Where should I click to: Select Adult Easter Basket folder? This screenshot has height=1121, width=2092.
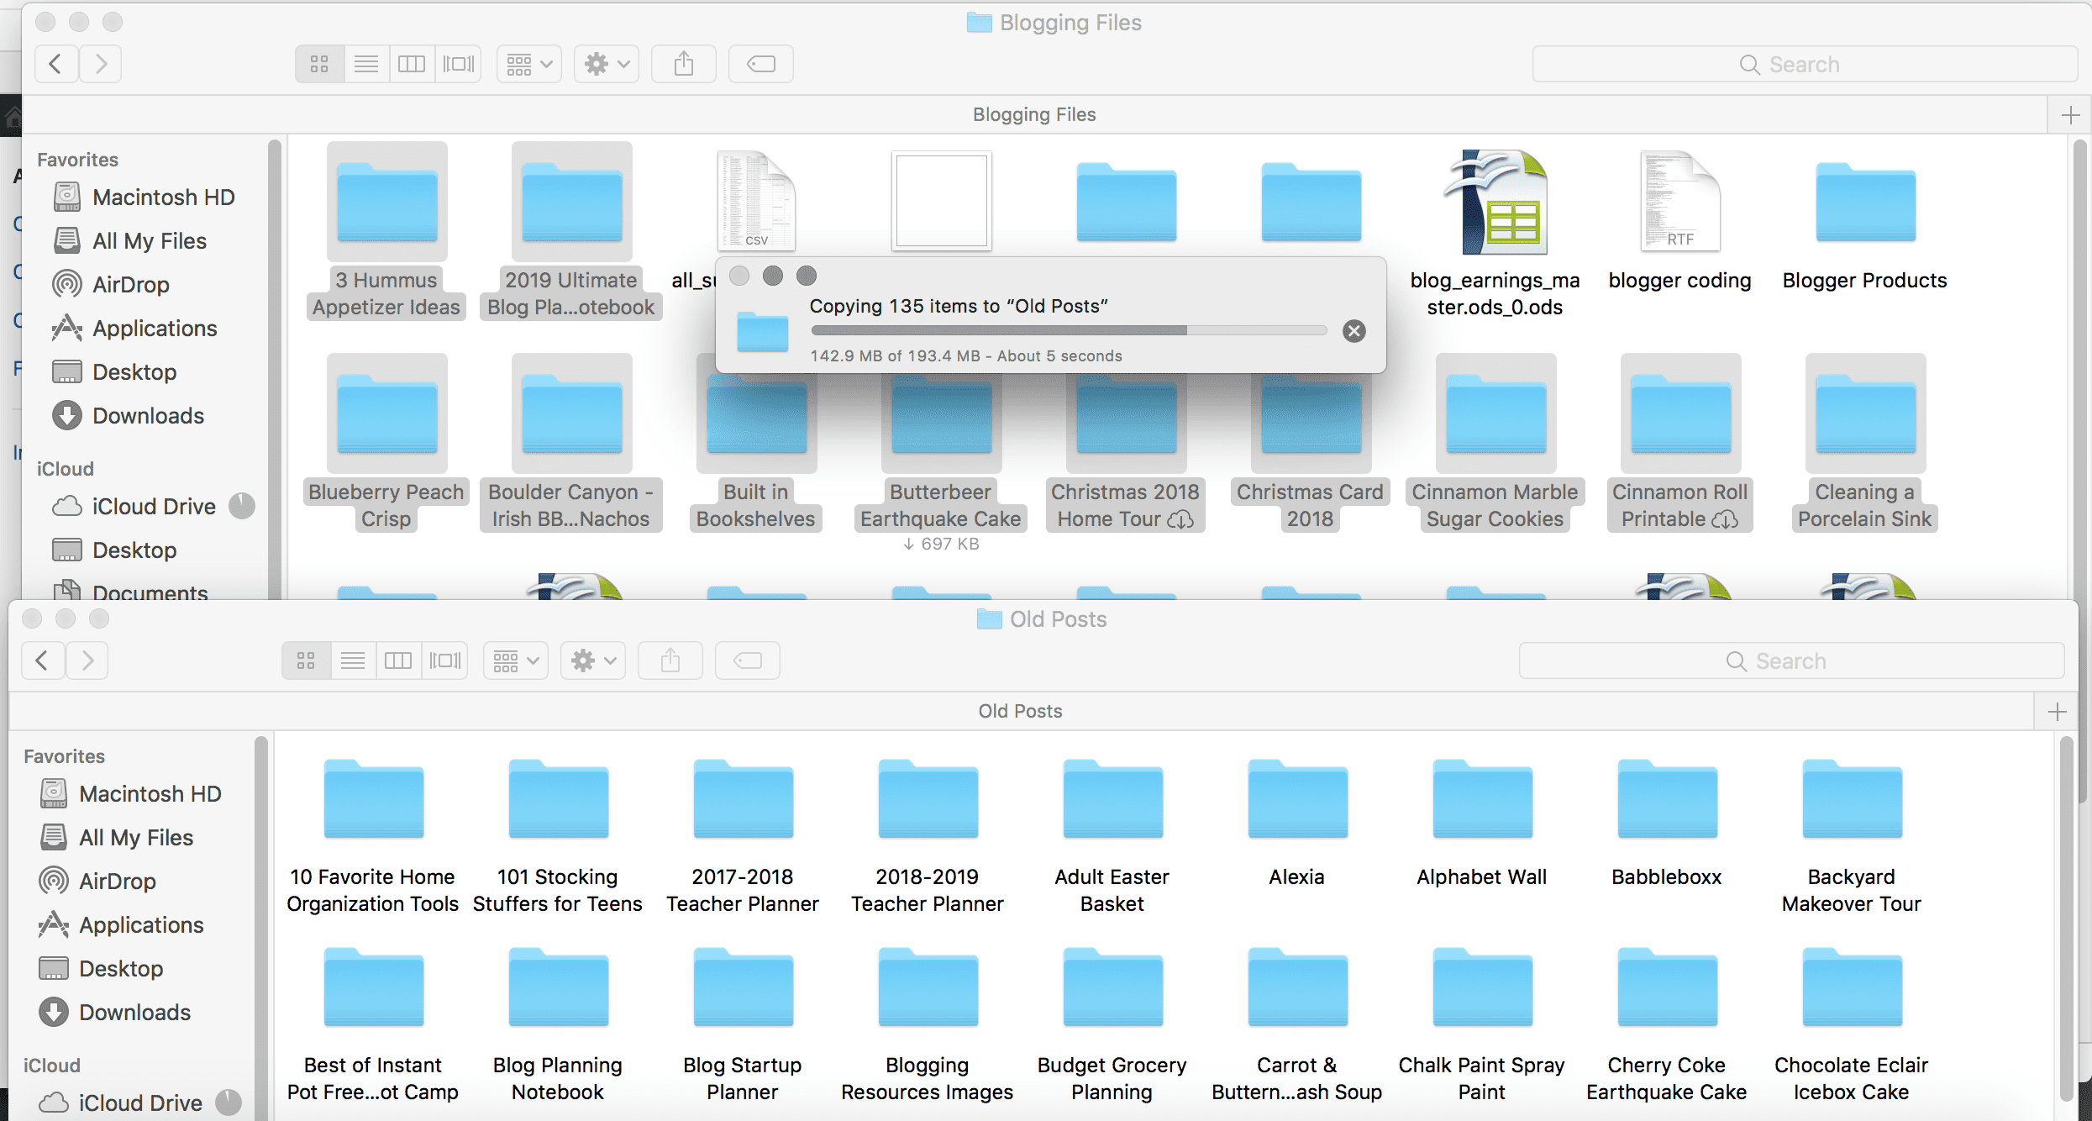pos(1112,836)
